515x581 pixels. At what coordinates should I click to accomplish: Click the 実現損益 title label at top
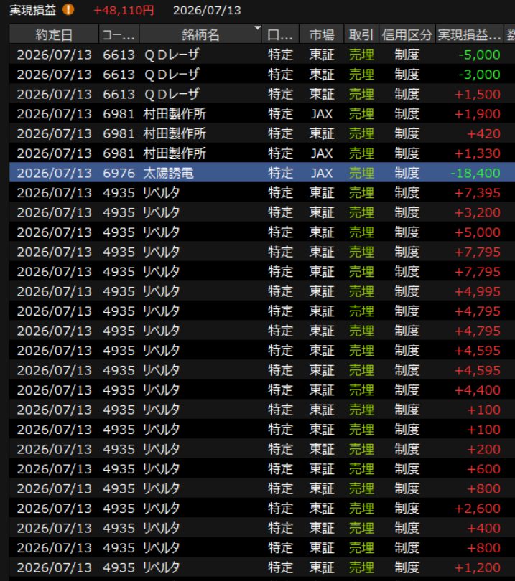point(32,10)
